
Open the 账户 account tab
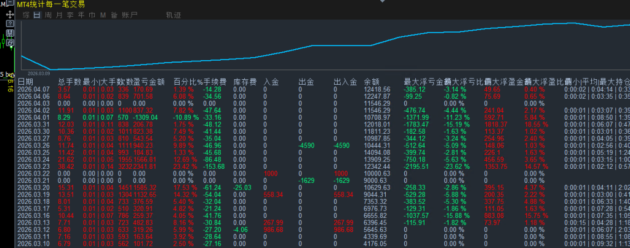point(130,14)
